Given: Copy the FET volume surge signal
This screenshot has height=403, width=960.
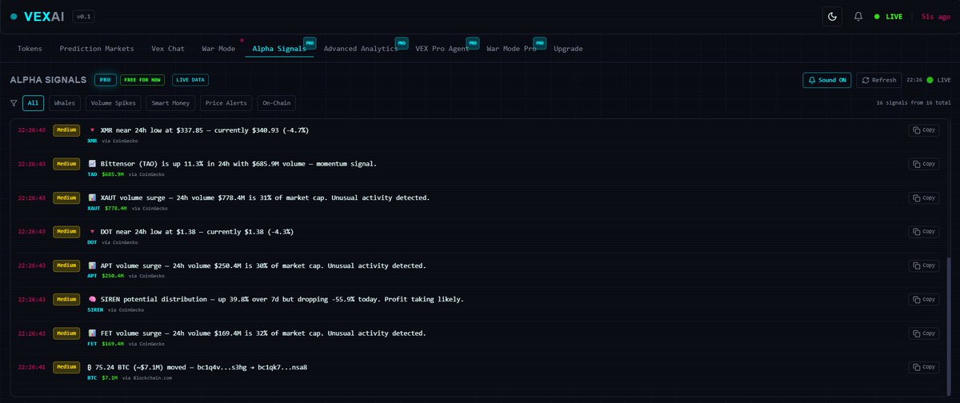Looking at the screenshot, I should (x=923, y=333).
